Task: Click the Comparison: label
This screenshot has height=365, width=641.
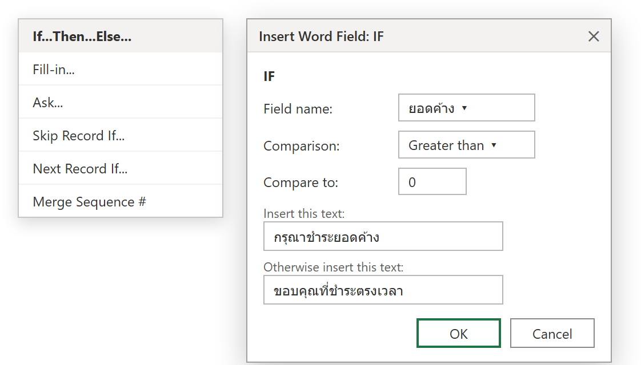Action: pos(302,146)
